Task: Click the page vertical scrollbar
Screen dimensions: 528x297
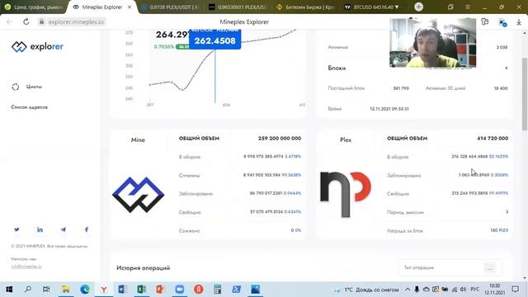Action: coord(525,93)
